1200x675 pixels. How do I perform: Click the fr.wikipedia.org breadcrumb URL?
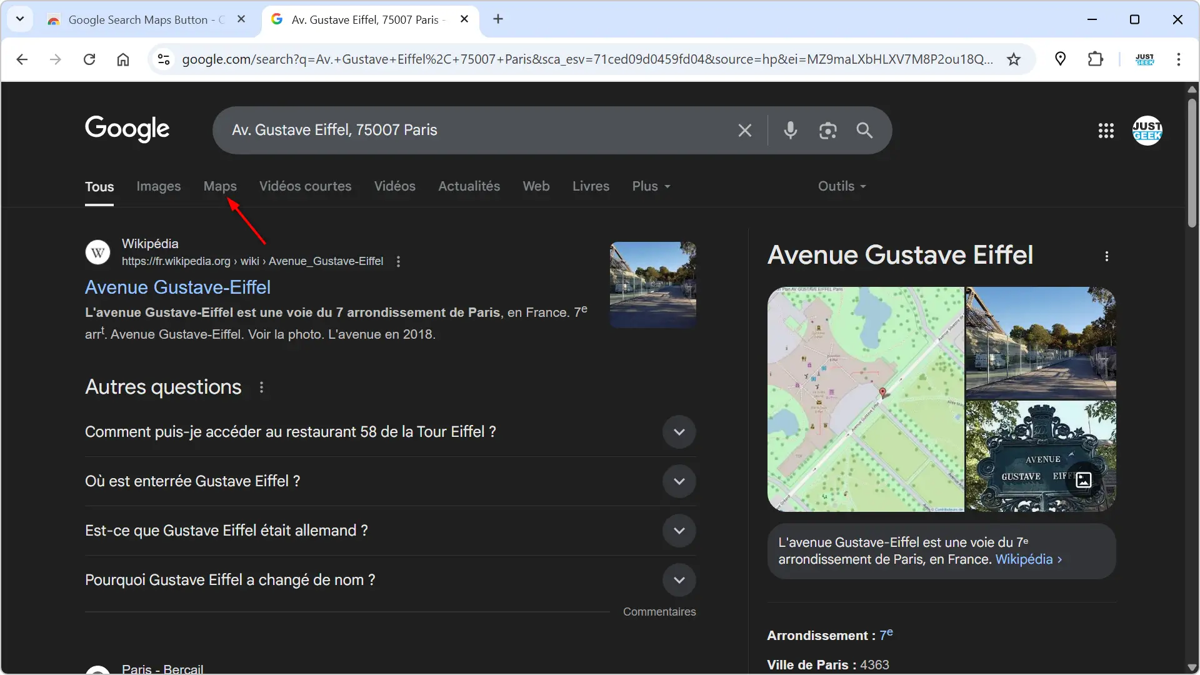[x=252, y=261]
